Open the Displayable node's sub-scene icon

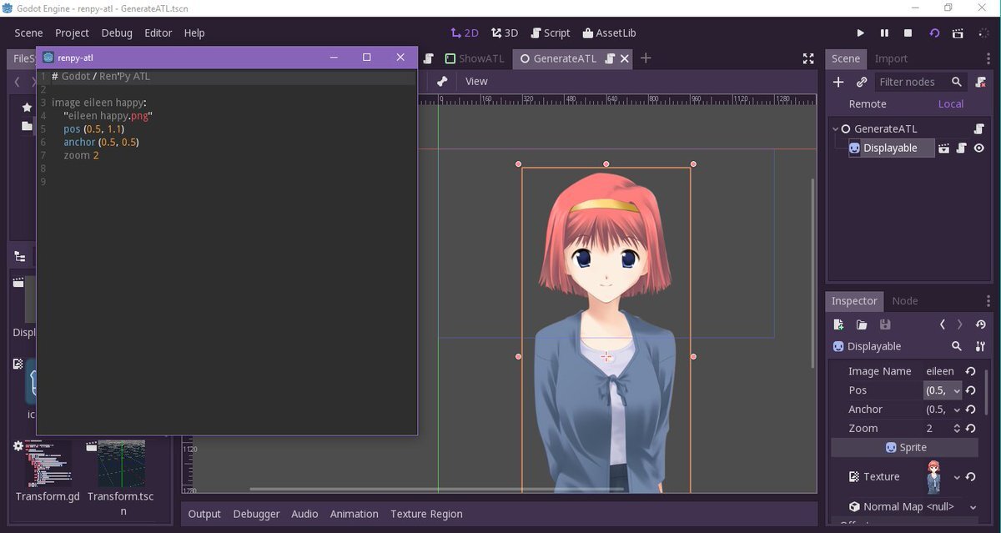(943, 148)
